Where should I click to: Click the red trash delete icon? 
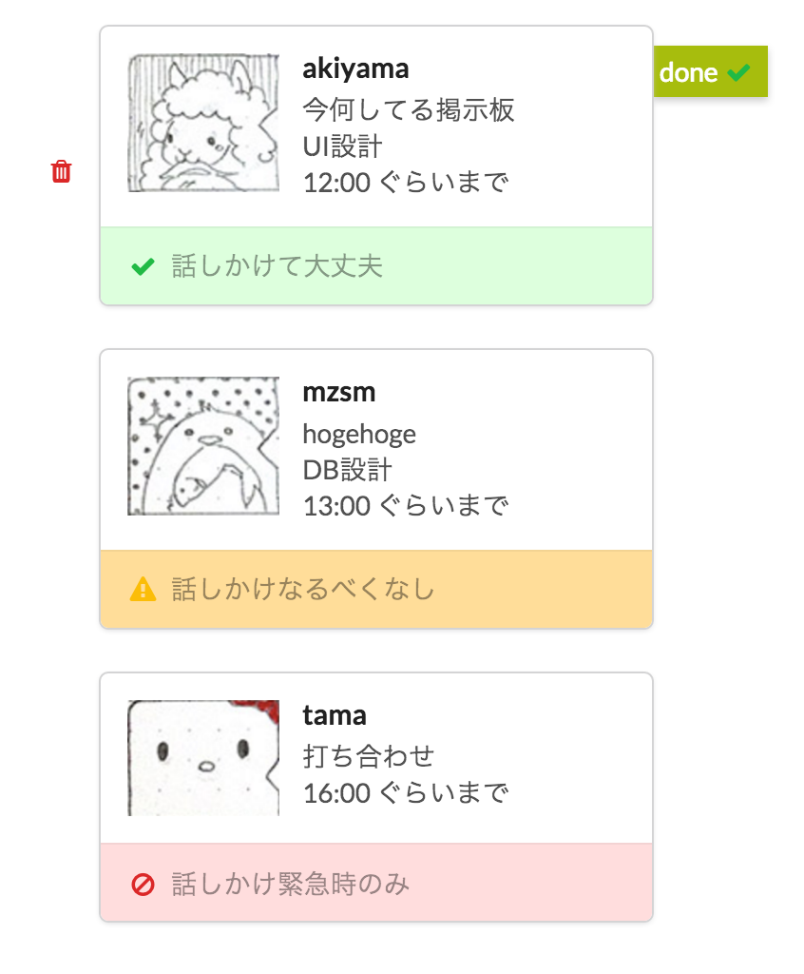61,171
